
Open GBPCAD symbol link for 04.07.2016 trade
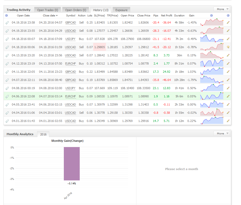coord(70,80)
